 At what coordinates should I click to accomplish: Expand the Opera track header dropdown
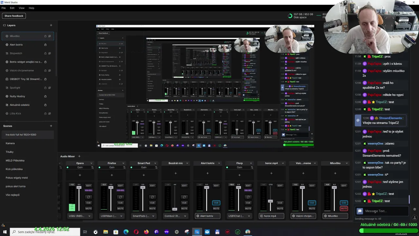point(91,163)
